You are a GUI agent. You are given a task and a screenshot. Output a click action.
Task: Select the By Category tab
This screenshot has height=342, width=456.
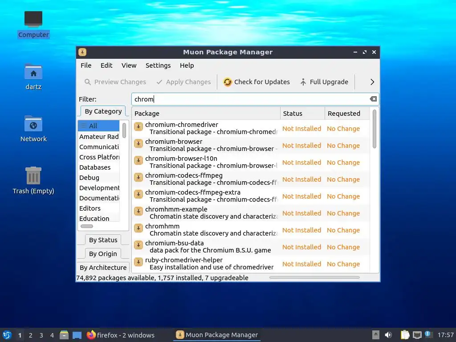pos(103,111)
